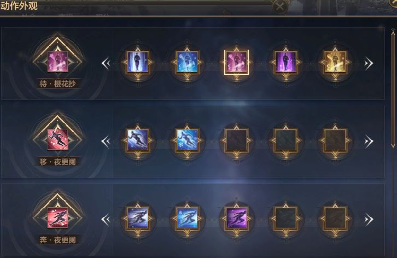397x258 pixels.
Task: Select the light-blue snowflake move icon
Action: pyautogui.click(x=188, y=140)
